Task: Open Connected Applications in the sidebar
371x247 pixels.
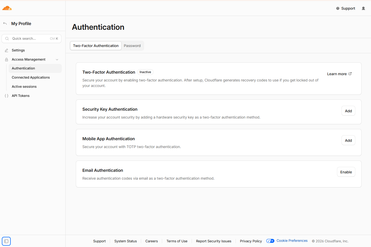Action: pos(31,78)
